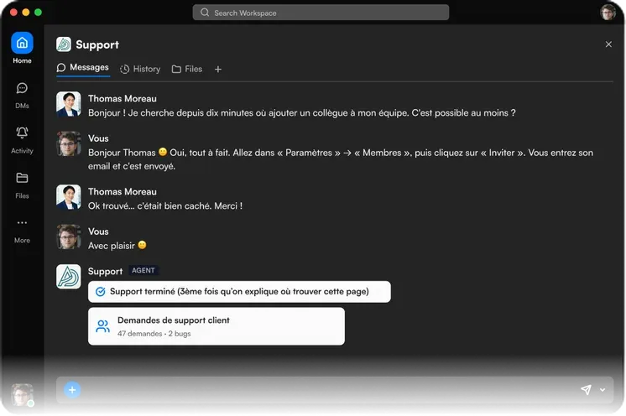This screenshot has width=626, height=416.
Task: Click the Support channel title
Action: tap(97, 44)
